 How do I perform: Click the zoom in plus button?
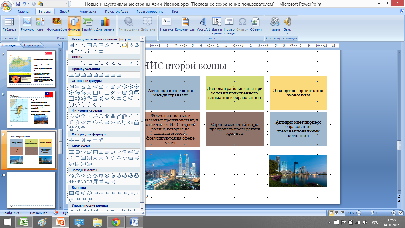click(393, 213)
